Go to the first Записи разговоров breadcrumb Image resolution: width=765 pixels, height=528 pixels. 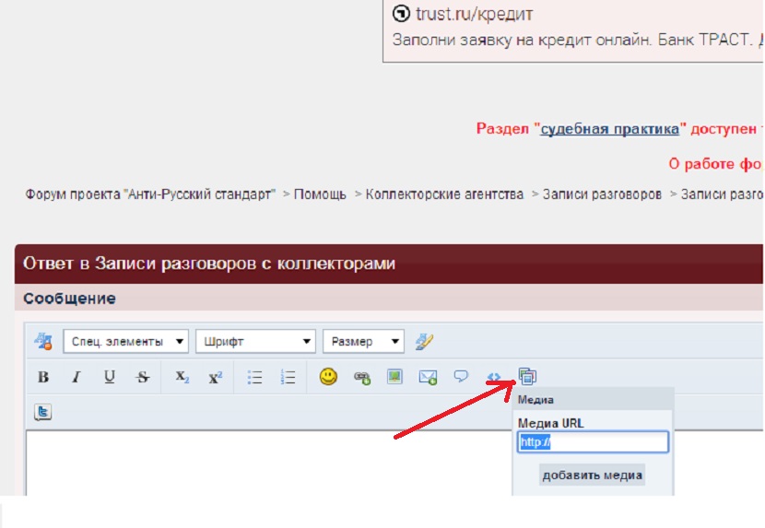coord(602,194)
